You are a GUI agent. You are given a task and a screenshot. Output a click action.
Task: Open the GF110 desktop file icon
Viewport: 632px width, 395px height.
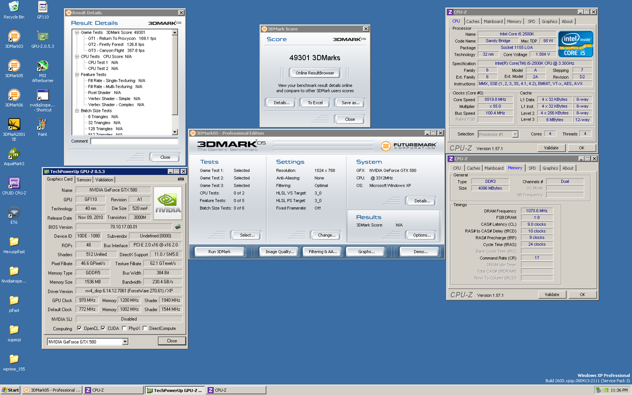[43, 9]
